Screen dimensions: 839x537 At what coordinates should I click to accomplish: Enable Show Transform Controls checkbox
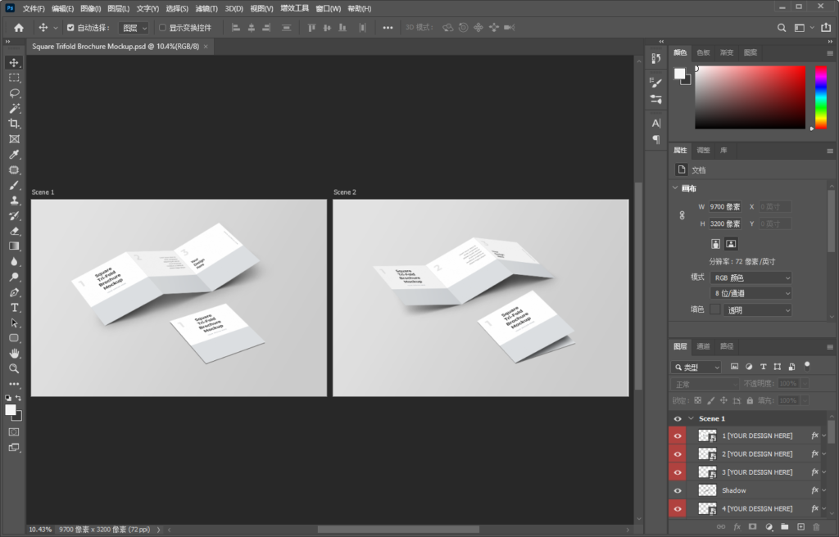[163, 28]
